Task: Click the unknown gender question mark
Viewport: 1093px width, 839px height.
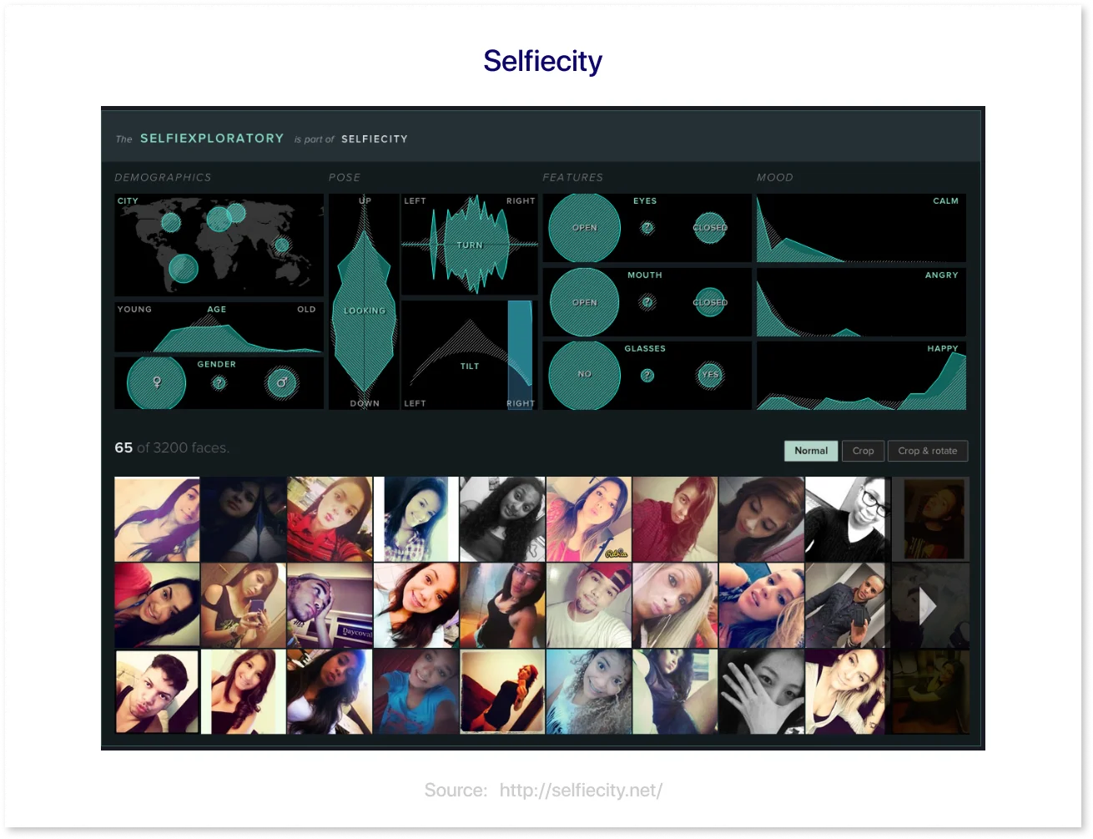Action: pos(219,383)
